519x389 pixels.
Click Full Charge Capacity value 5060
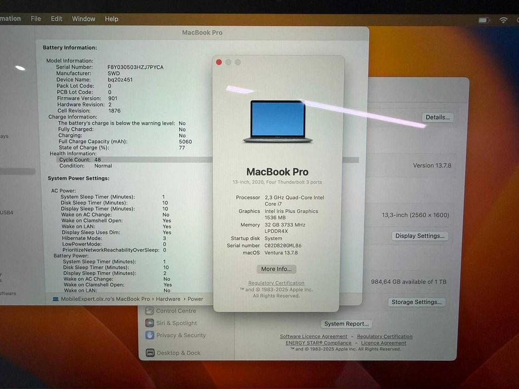[x=185, y=142]
